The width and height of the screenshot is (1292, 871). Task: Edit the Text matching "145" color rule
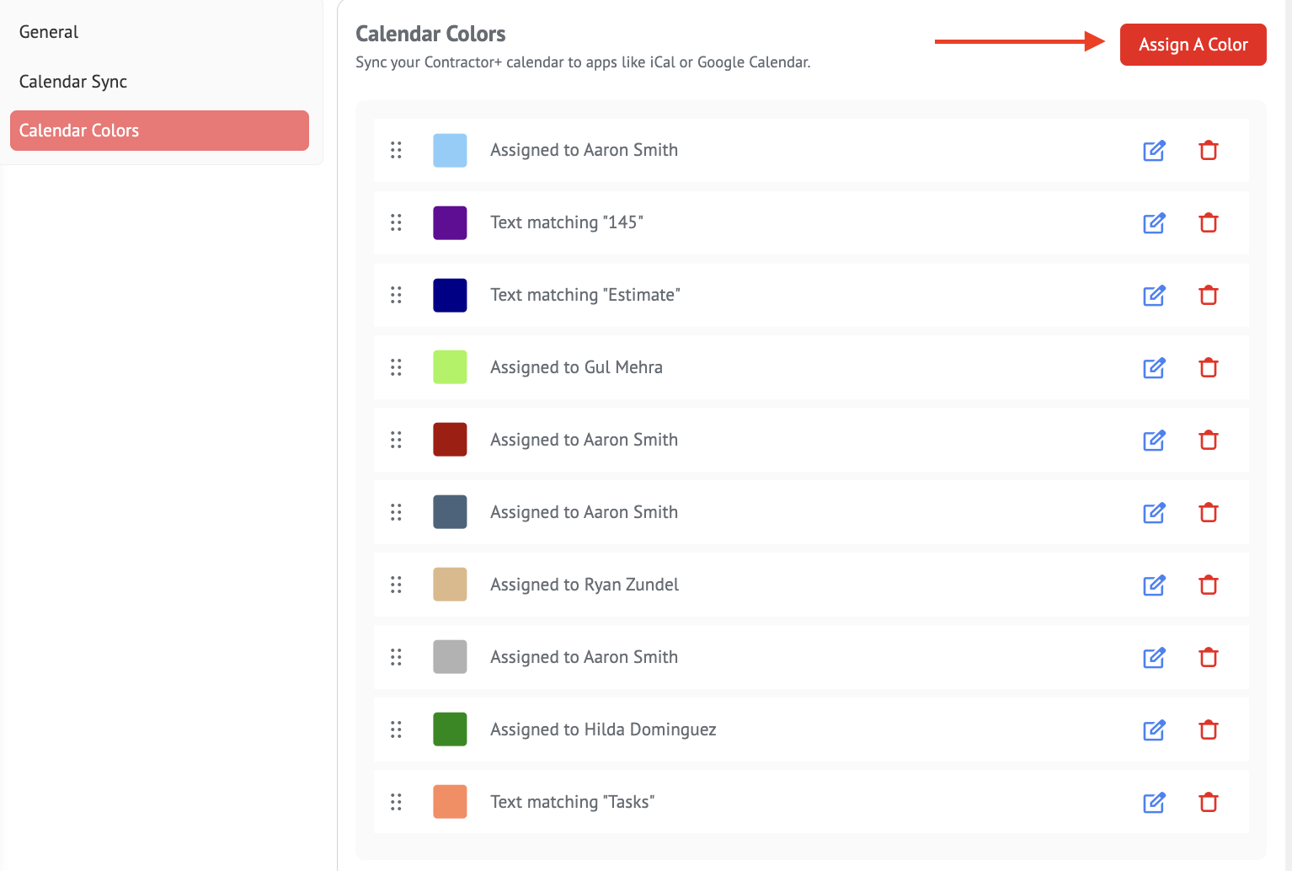[x=1154, y=223]
